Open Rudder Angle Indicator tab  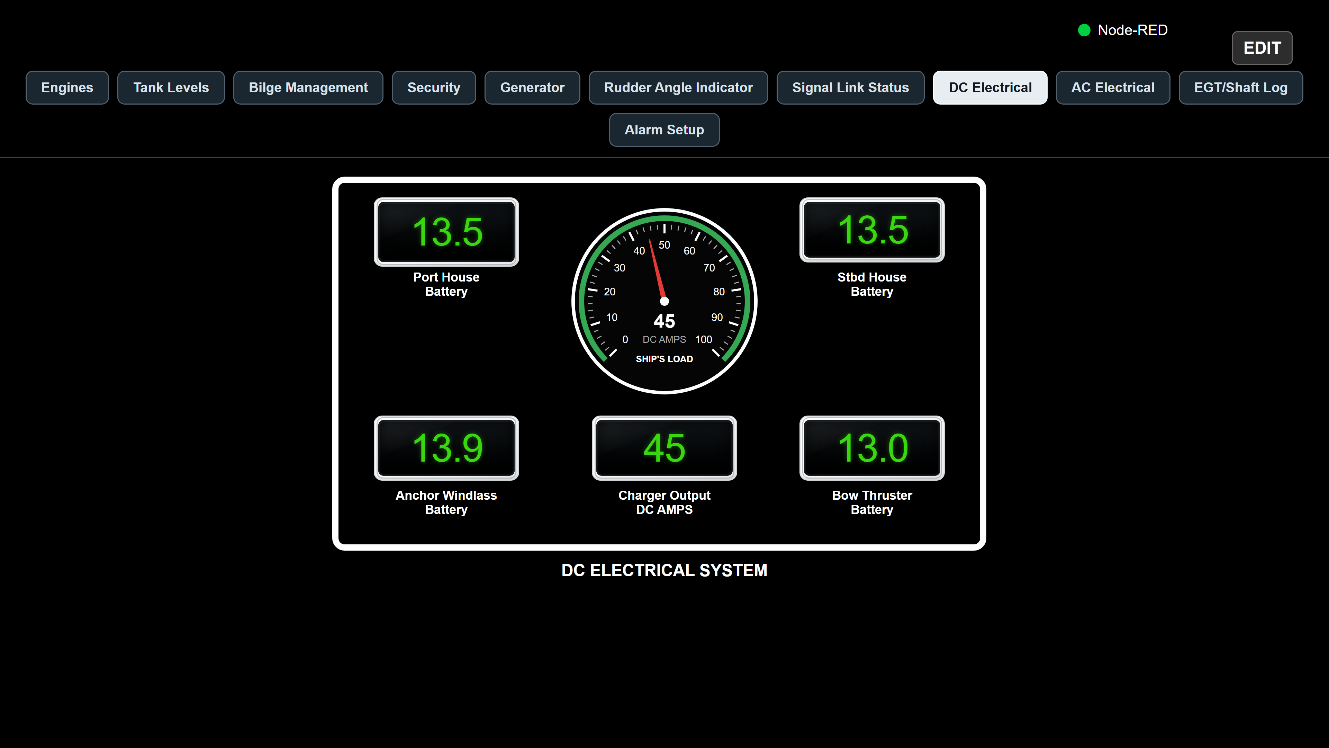pos(678,88)
